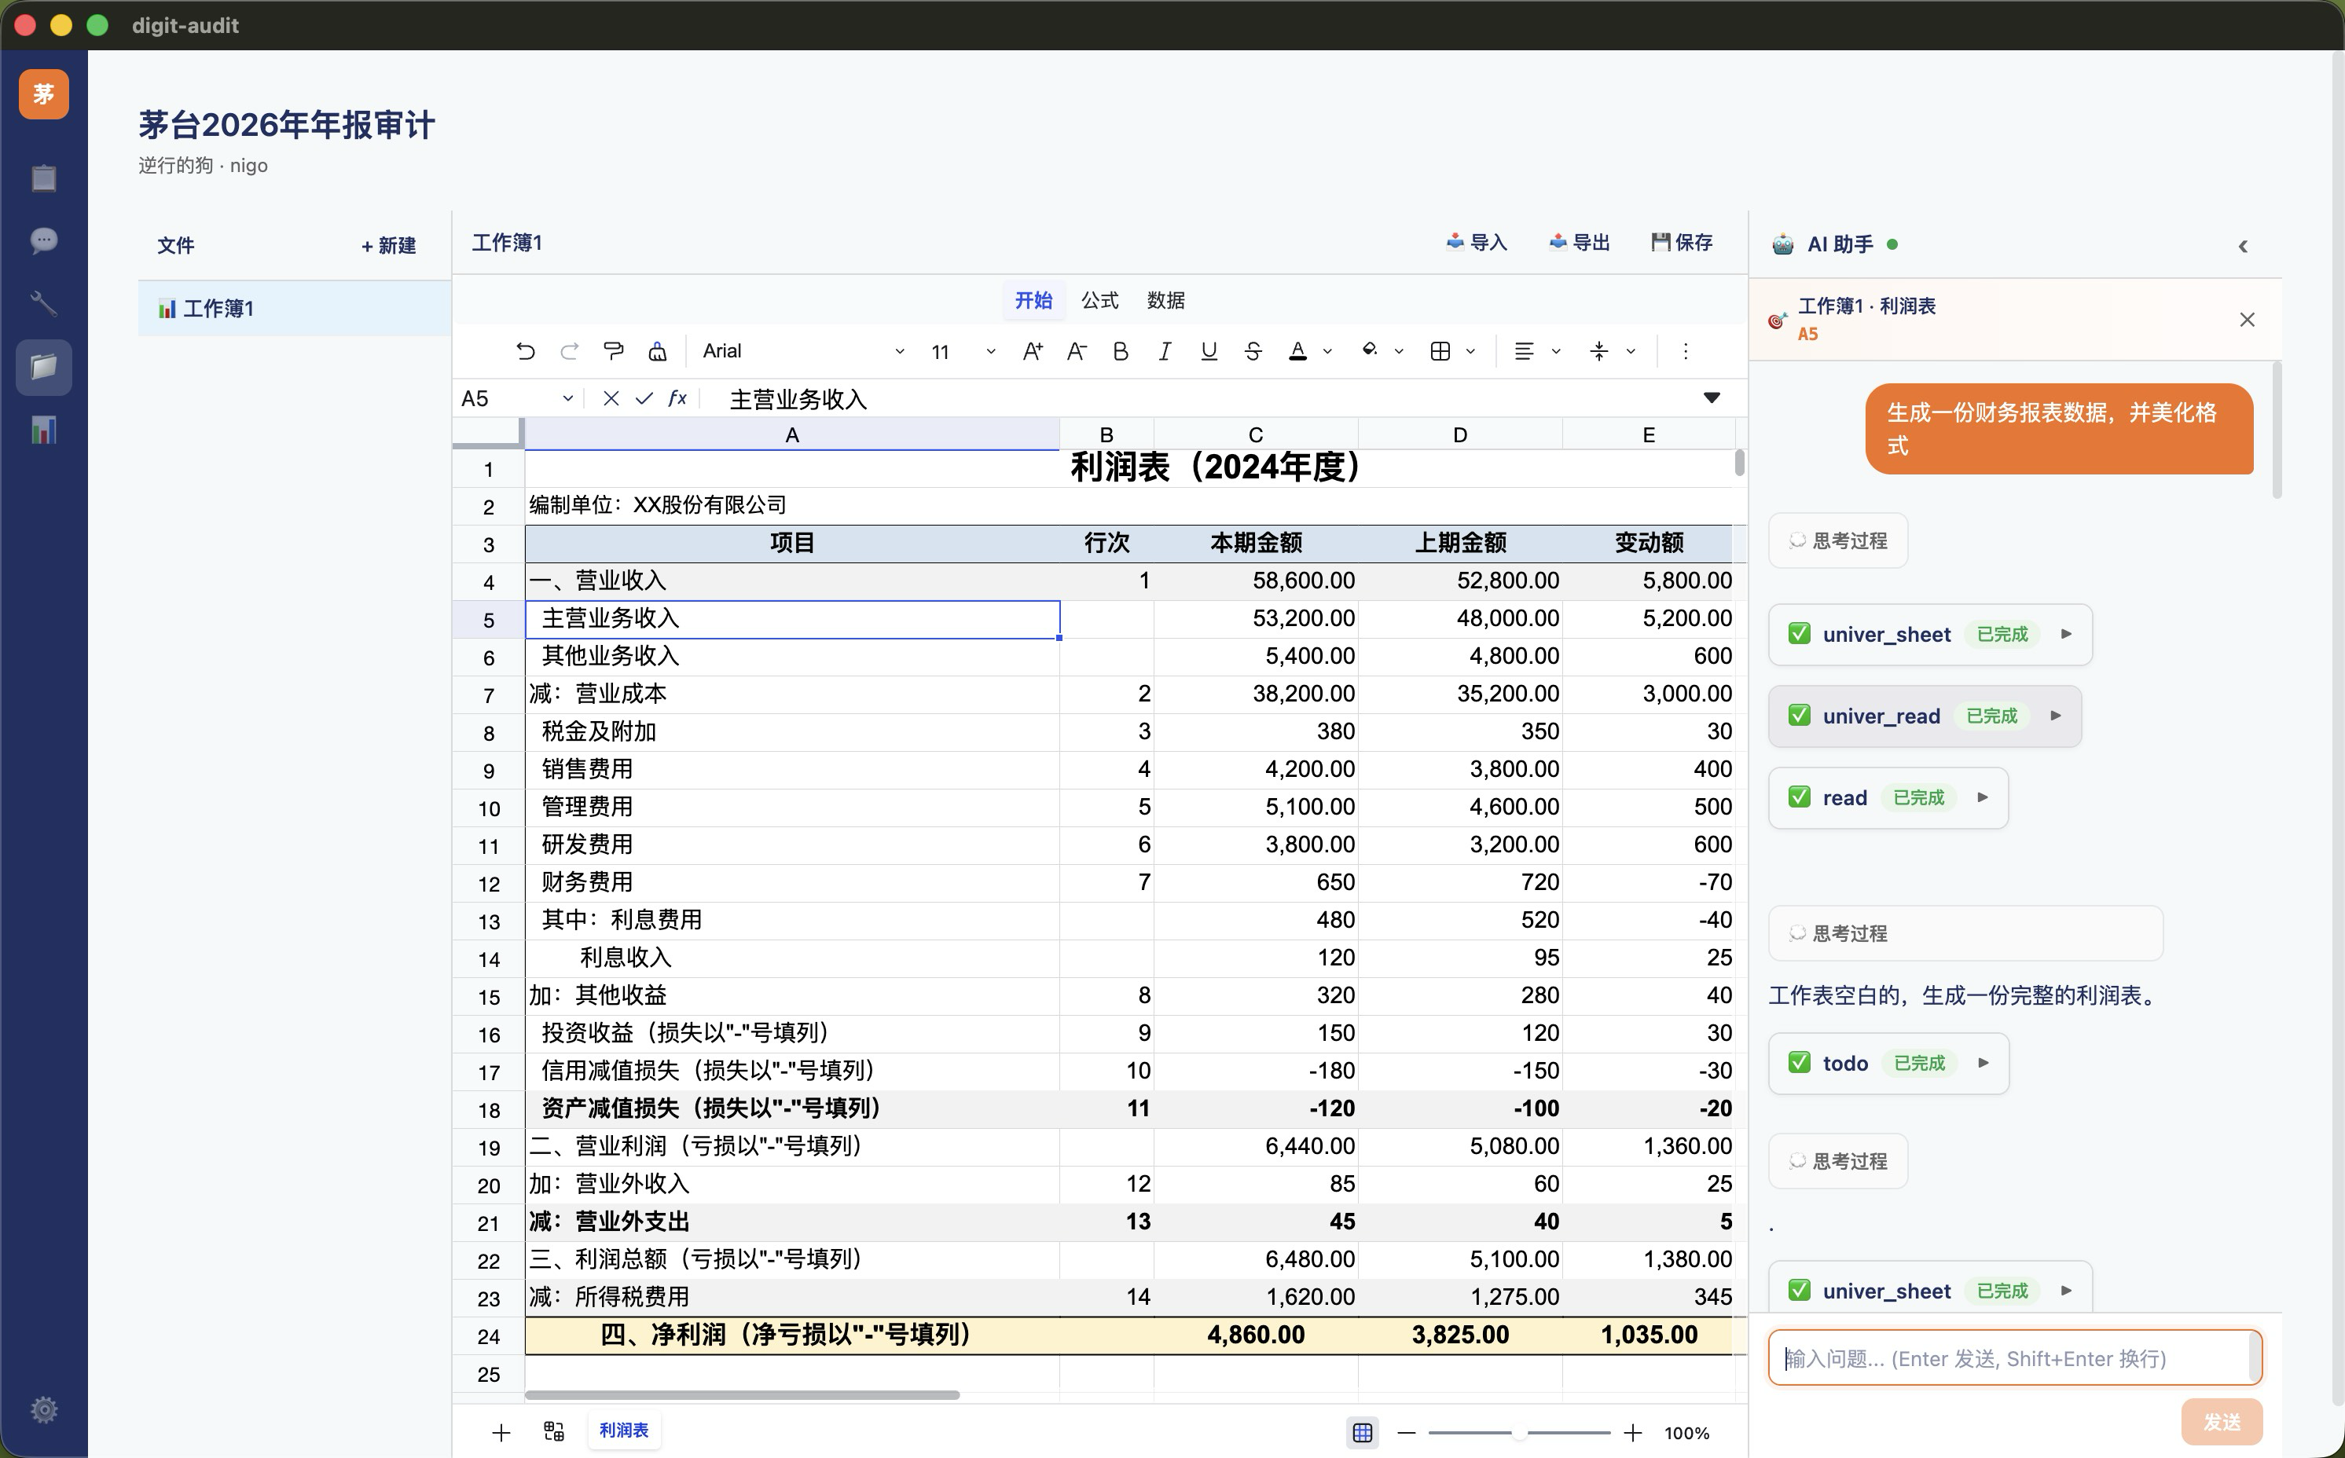Expand text color dropdown arrow
Viewport: 2345px width, 1458px height.
(x=1327, y=352)
